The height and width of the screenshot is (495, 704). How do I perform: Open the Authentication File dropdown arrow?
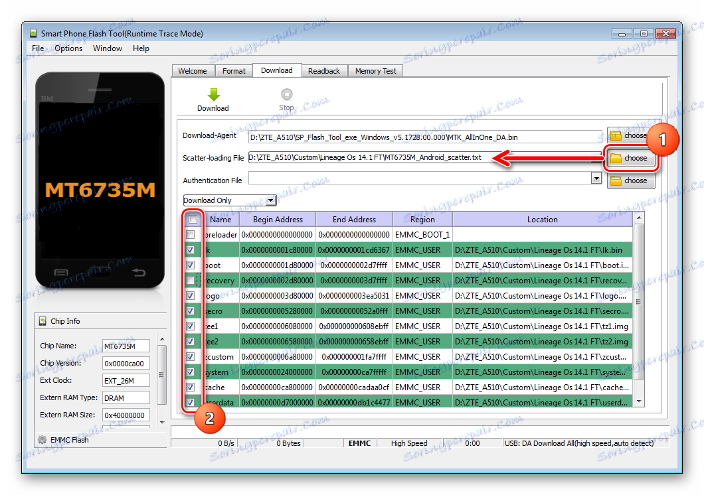[596, 178]
